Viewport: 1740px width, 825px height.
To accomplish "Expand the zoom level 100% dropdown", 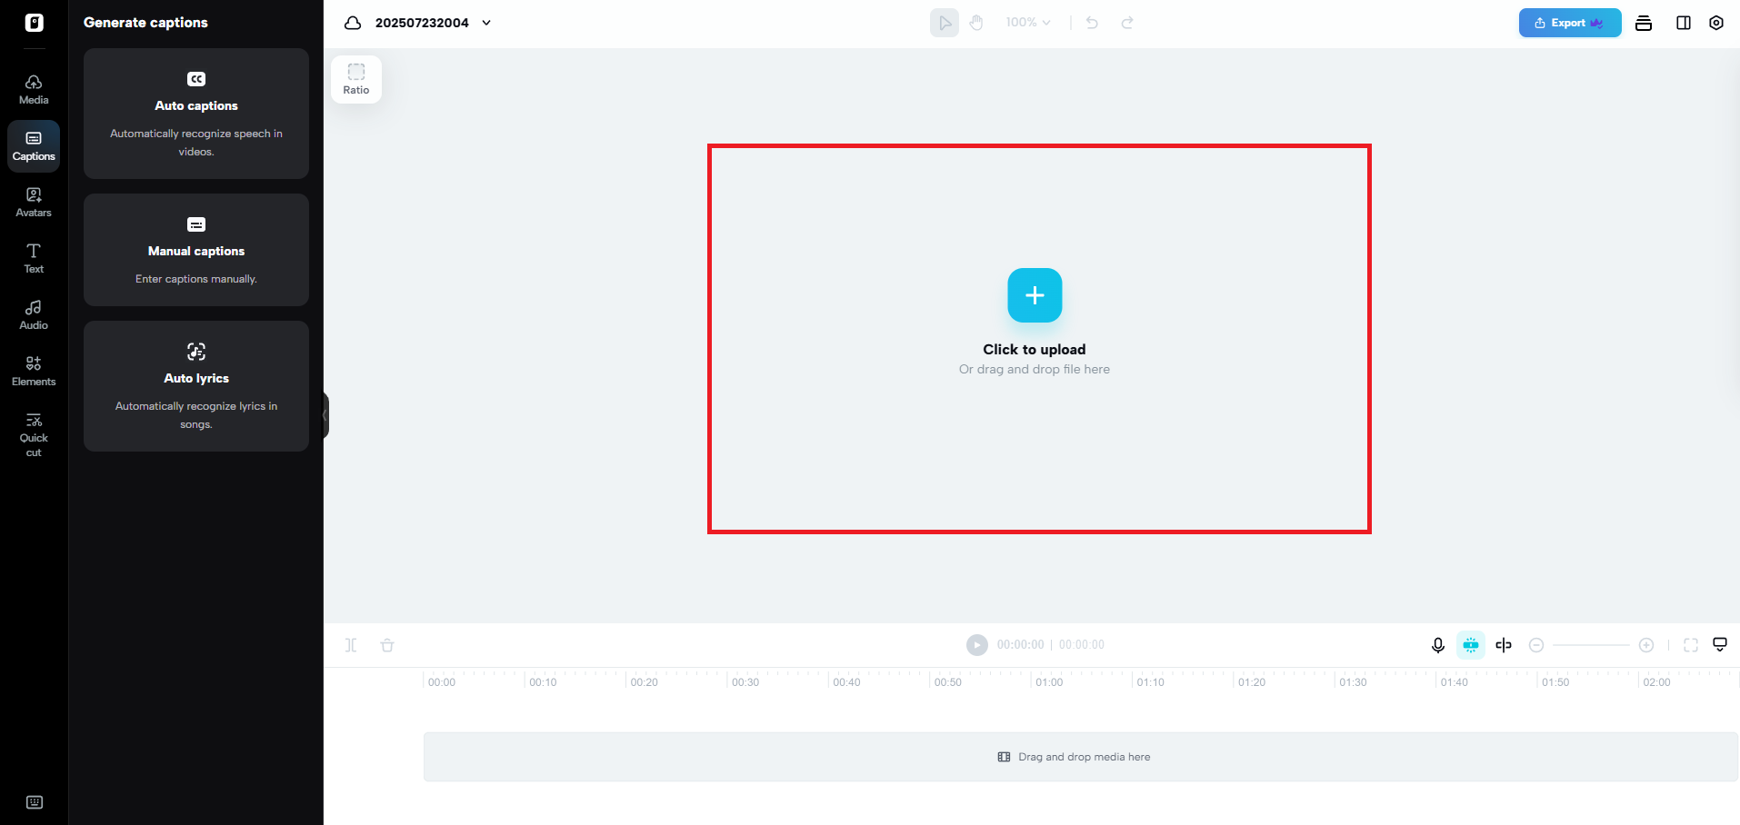I will [1026, 22].
